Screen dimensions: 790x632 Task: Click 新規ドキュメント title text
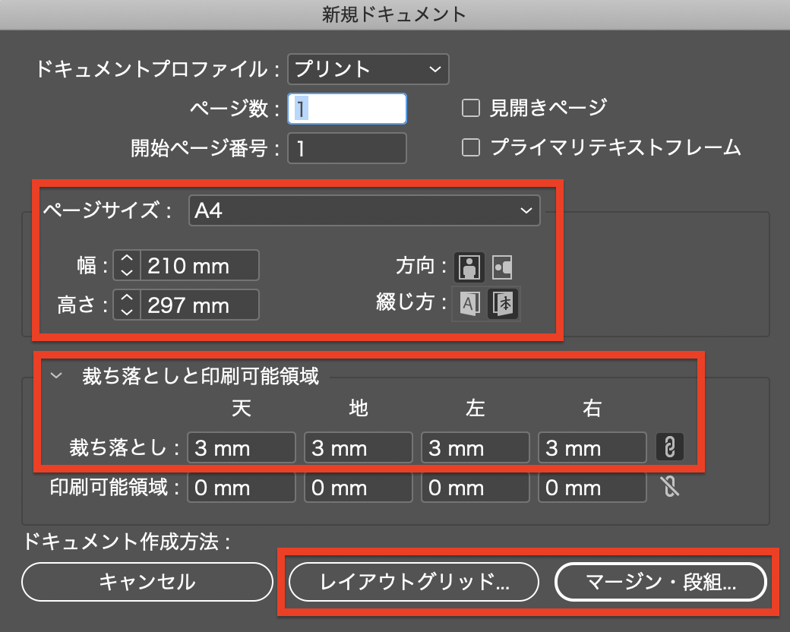(394, 14)
